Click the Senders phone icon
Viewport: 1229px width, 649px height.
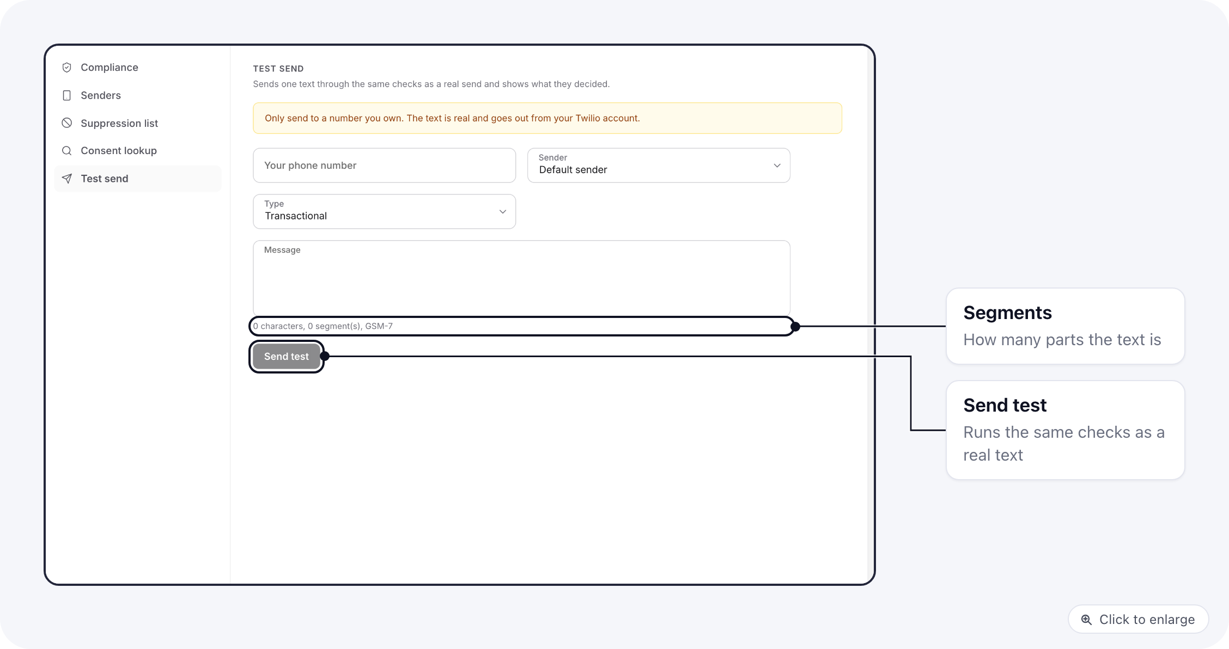pyautogui.click(x=67, y=95)
